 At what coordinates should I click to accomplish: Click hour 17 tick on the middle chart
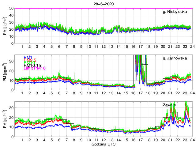141,93
